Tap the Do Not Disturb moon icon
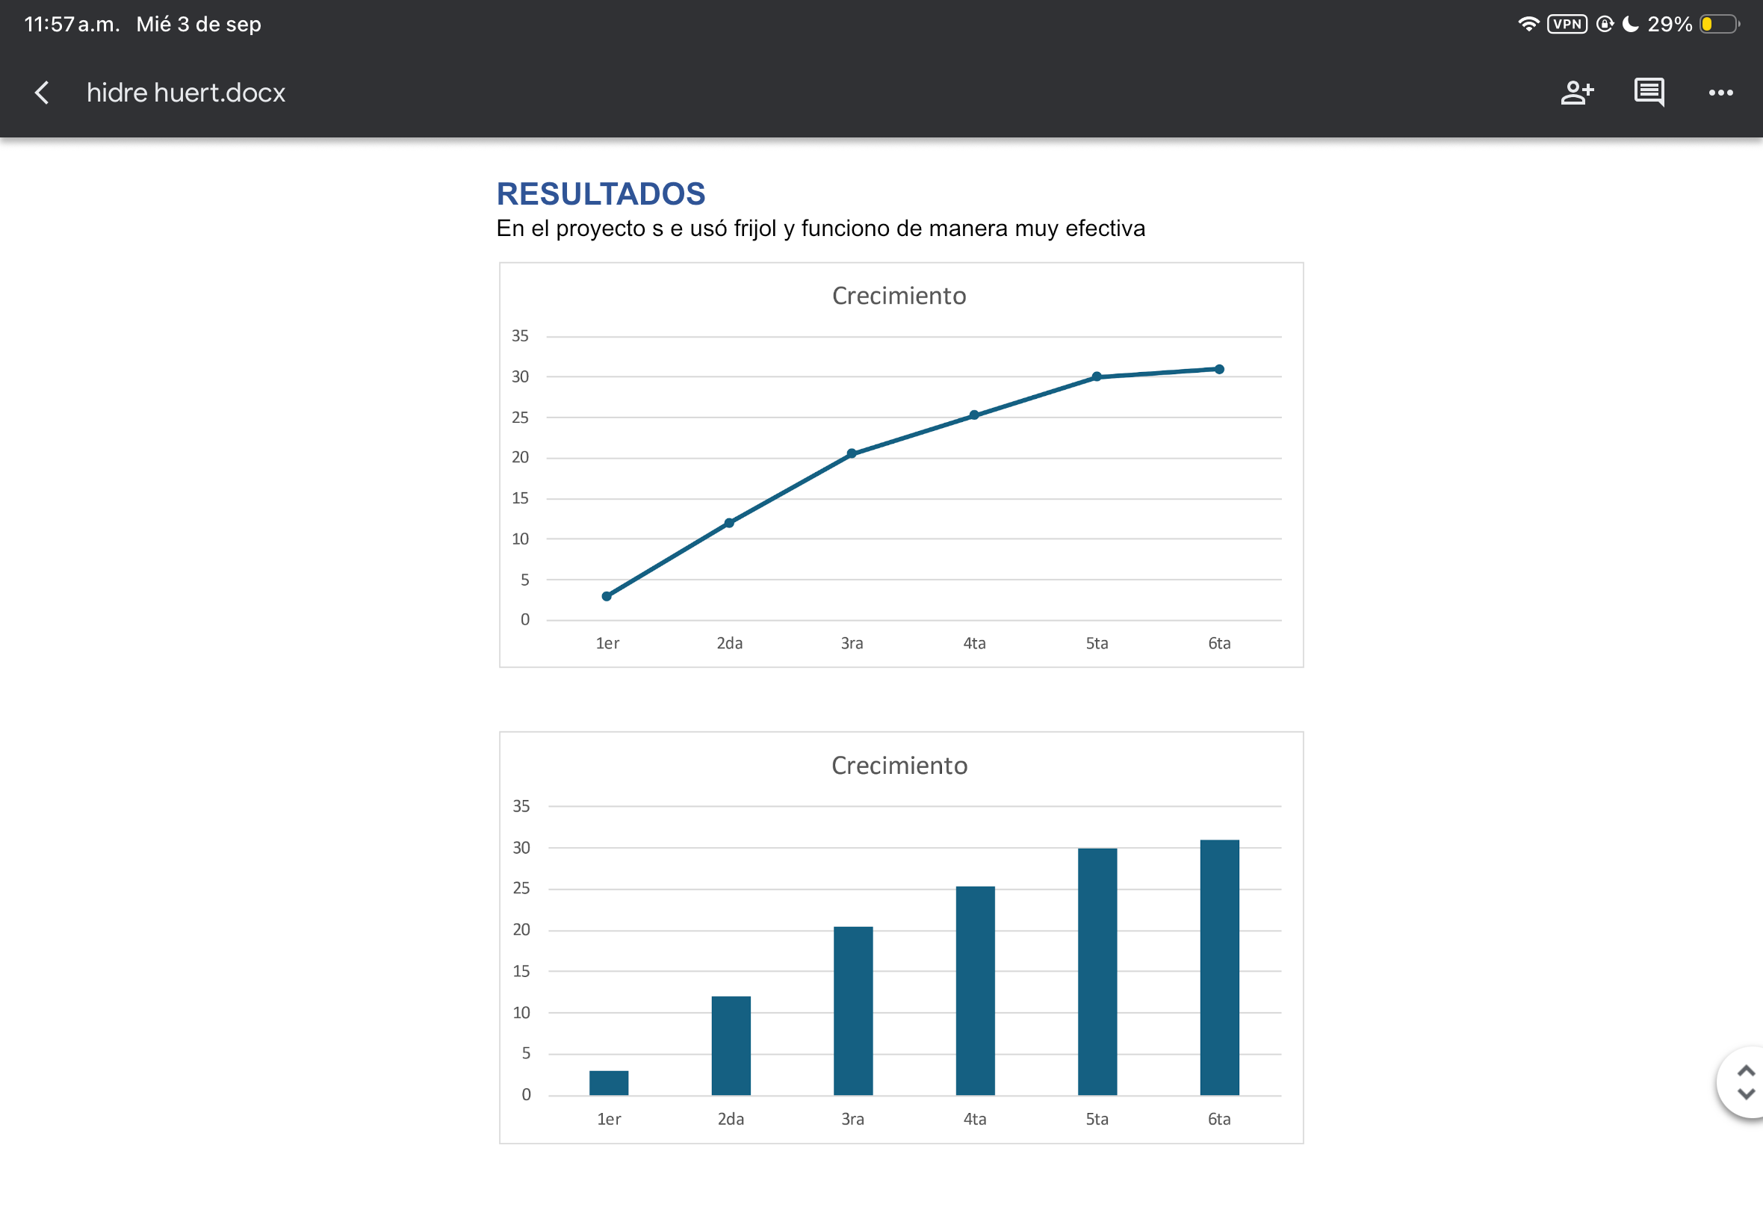1763x1225 pixels. 1630,24
